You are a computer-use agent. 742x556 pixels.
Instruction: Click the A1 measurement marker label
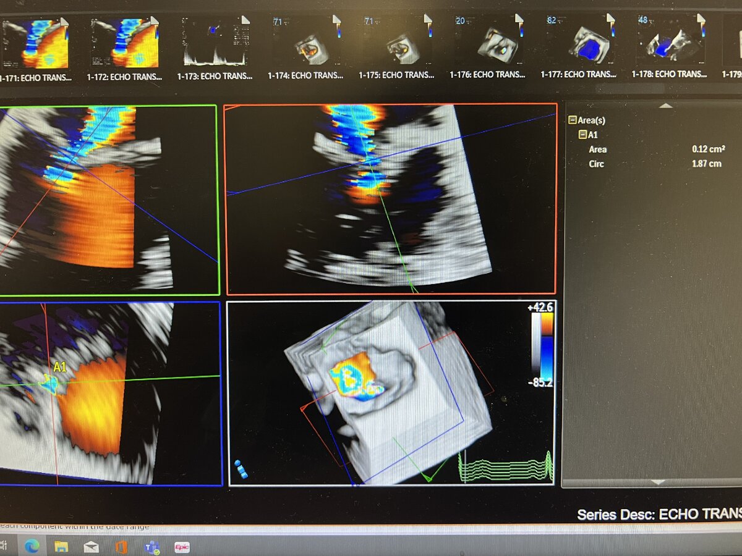pos(59,368)
